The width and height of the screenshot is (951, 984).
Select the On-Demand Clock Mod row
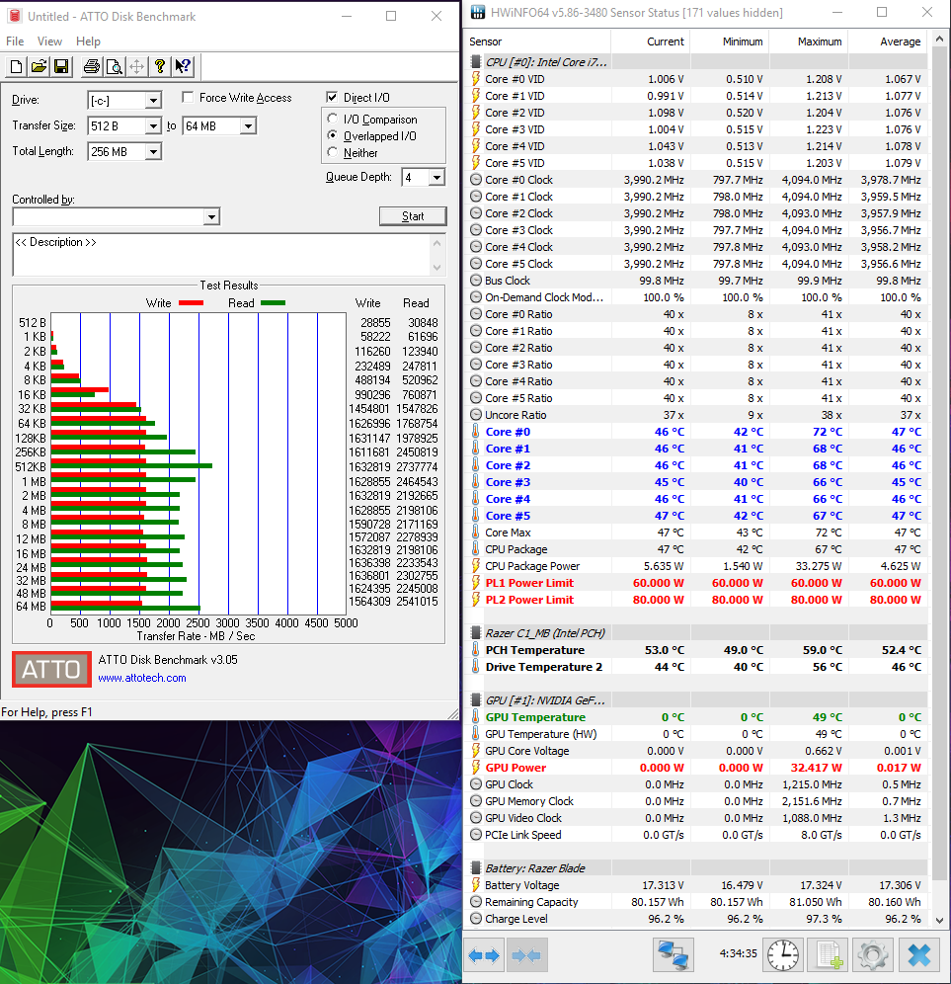click(x=696, y=297)
